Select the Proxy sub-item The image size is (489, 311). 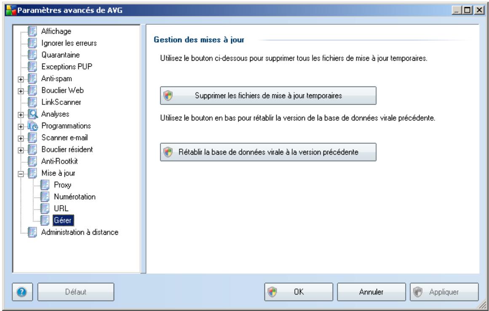(x=62, y=185)
